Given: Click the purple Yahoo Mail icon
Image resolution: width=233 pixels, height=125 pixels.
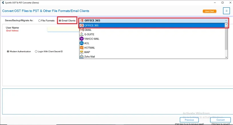Looking at the screenshot, I should point(81,39).
